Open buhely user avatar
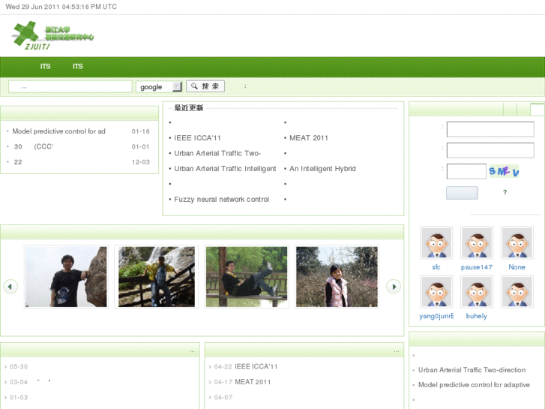The height and width of the screenshot is (409, 545). point(477,292)
